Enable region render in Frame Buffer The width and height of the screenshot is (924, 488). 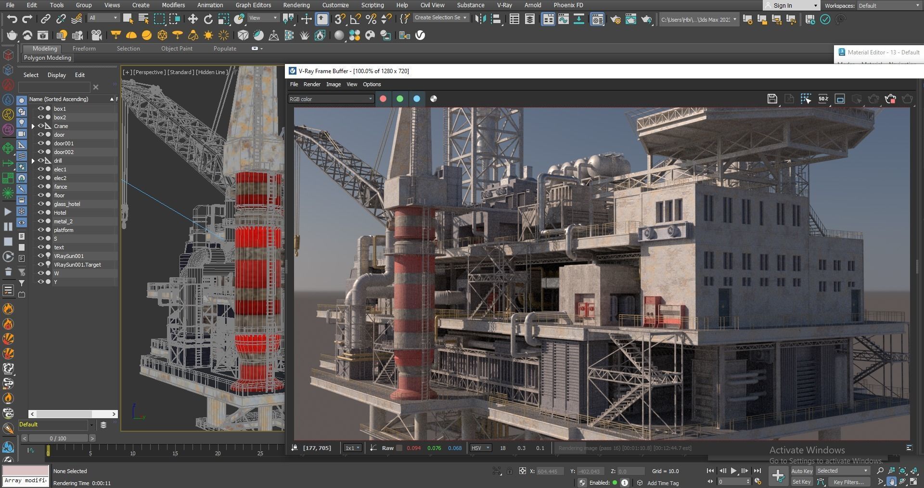coord(840,99)
